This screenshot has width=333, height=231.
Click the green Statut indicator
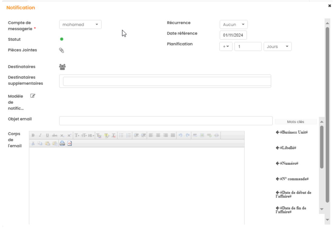tap(62, 39)
